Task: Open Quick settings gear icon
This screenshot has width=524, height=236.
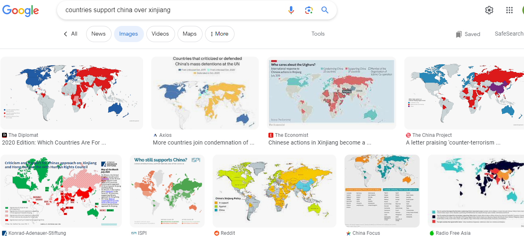Action: coord(489,10)
